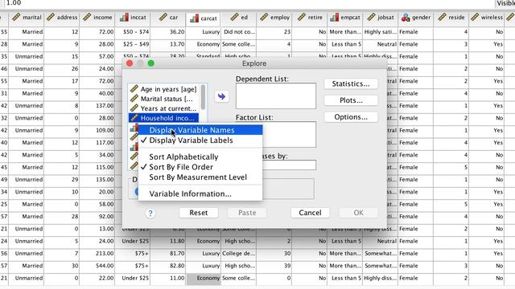Click income cell 137.00
This screenshot has width=515, height=289.
point(97,106)
